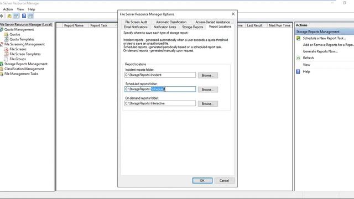Click the File Screens icon in the tree
The image size is (354, 199).
(x=6, y=49)
